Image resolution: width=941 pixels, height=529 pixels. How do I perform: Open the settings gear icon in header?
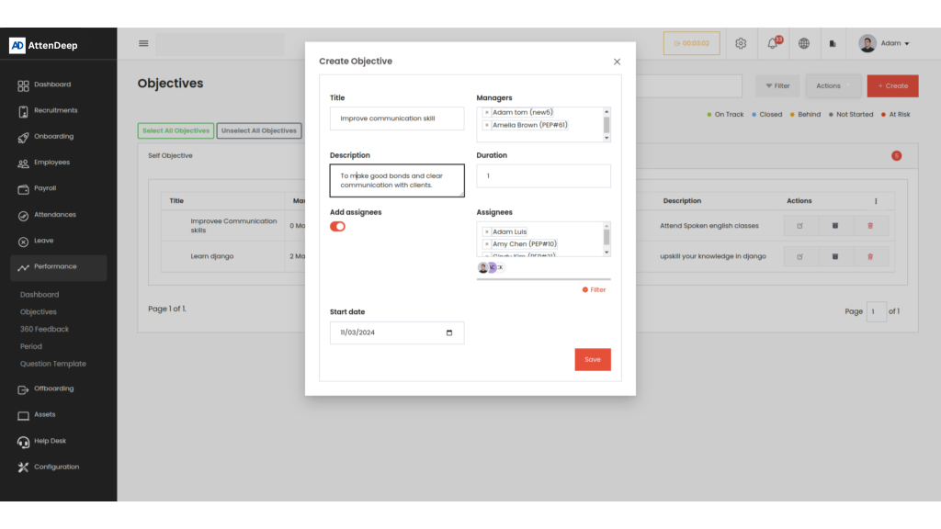[741, 43]
